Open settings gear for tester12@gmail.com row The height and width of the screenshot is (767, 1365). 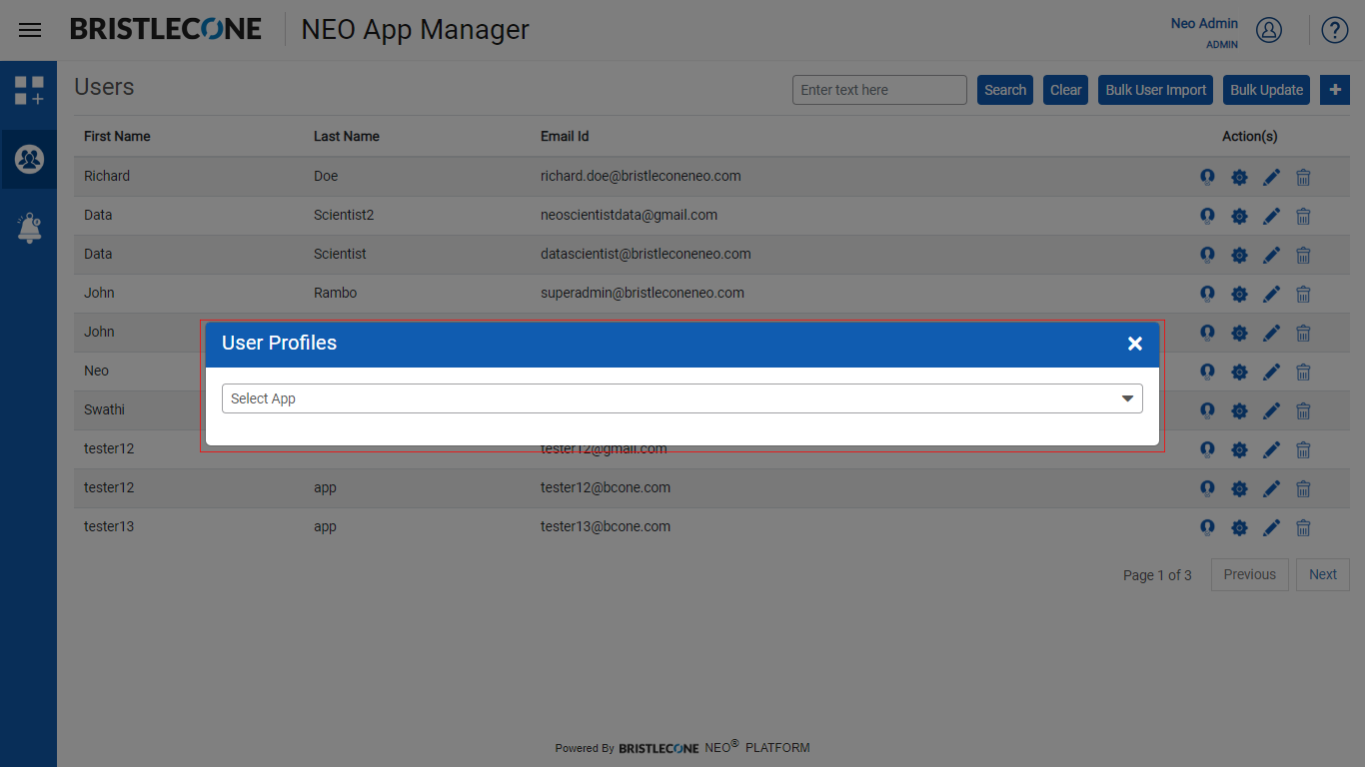pyautogui.click(x=1239, y=449)
